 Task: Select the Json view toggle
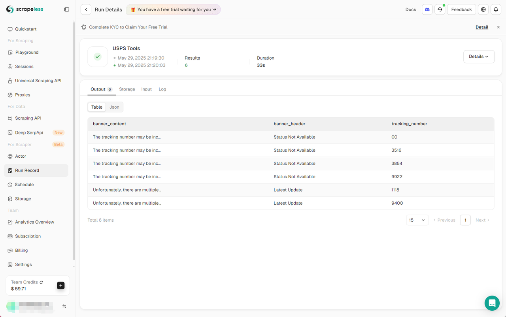coord(114,107)
